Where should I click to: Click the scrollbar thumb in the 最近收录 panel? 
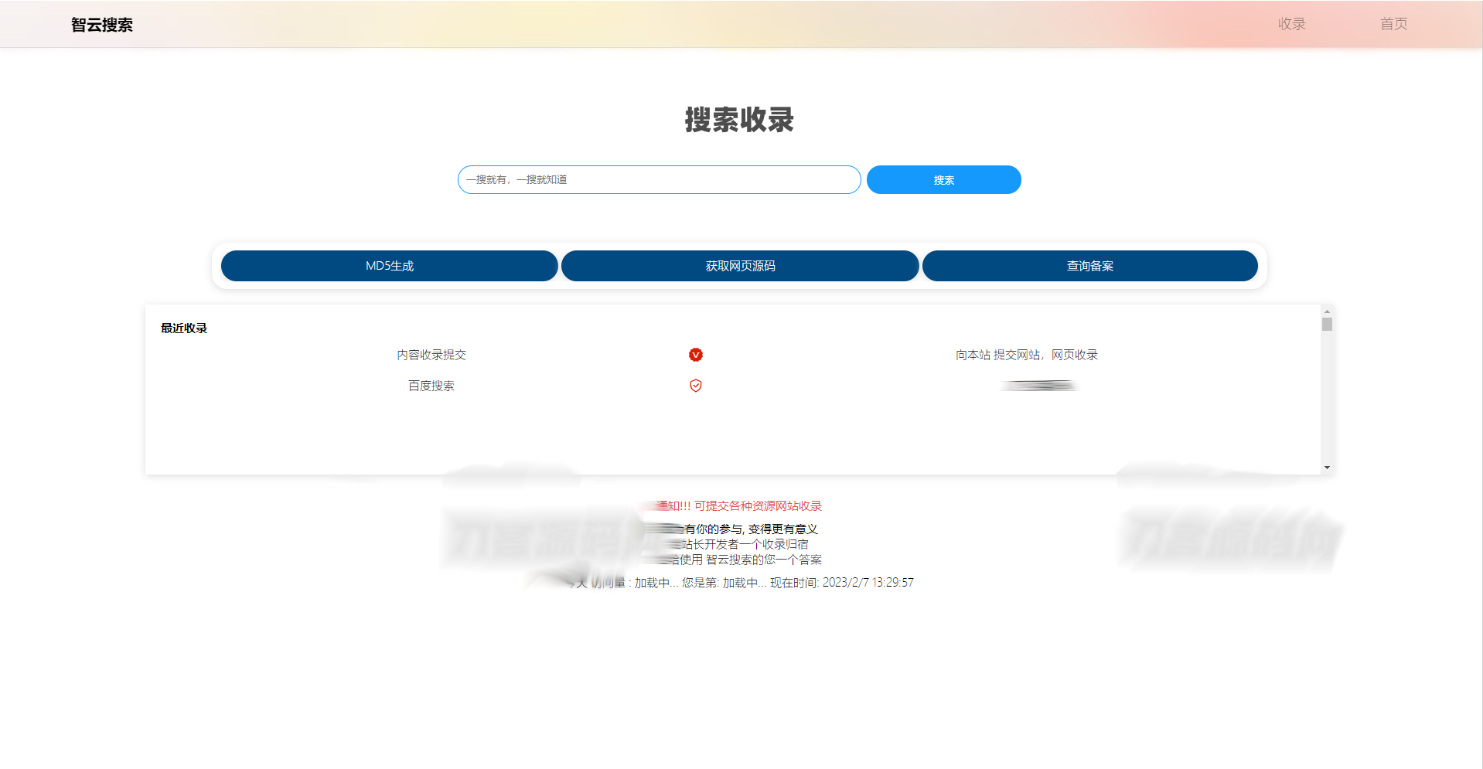coord(1327,325)
